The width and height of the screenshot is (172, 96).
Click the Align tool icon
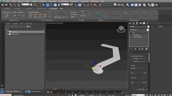point(123,5)
